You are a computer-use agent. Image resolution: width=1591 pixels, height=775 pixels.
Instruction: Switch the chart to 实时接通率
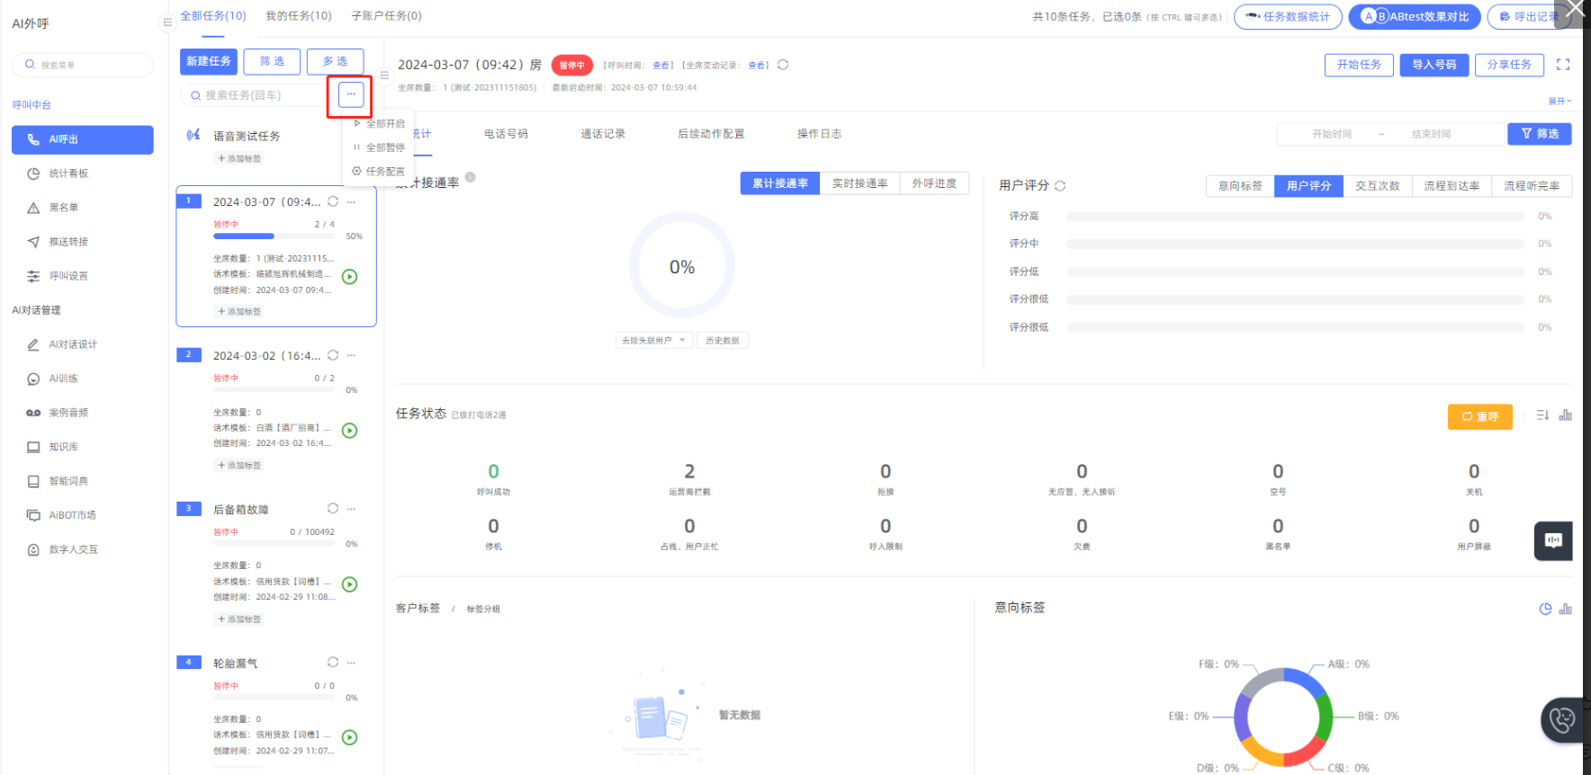pyautogui.click(x=859, y=183)
